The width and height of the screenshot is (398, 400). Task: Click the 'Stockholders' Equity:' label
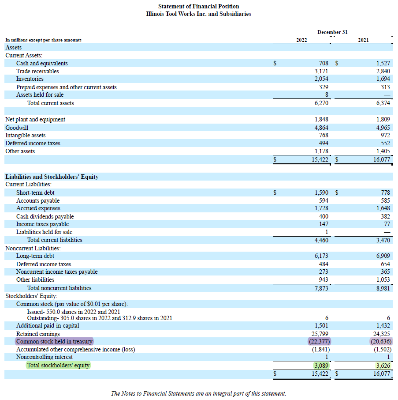[x=31, y=296]
